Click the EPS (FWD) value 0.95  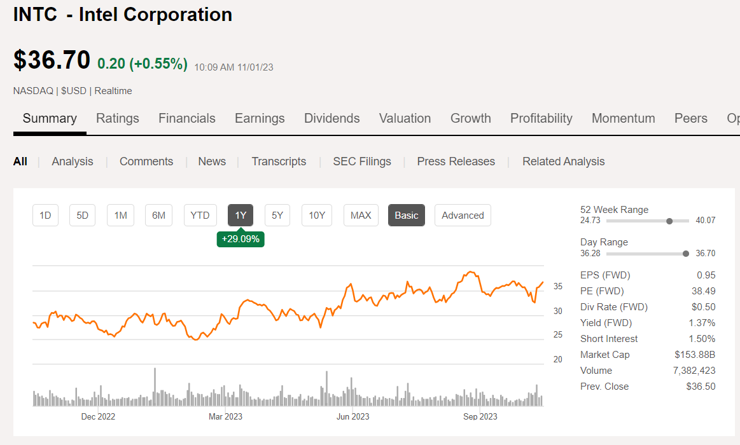tap(706, 275)
